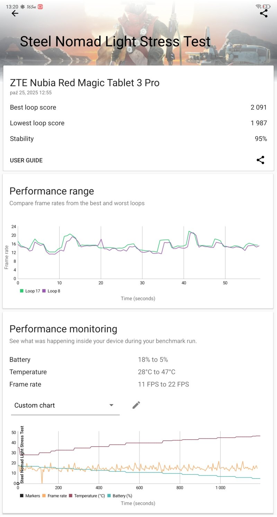
Task: Tap the back arrow in the header
Action: tap(15, 14)
